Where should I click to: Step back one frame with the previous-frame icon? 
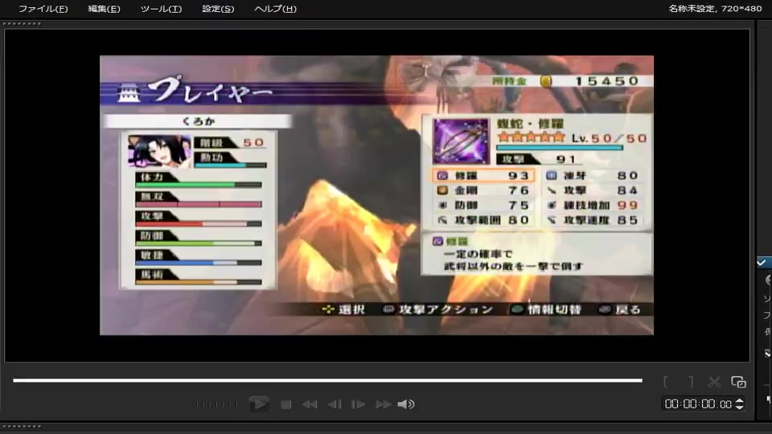click(x=335, y=404)
